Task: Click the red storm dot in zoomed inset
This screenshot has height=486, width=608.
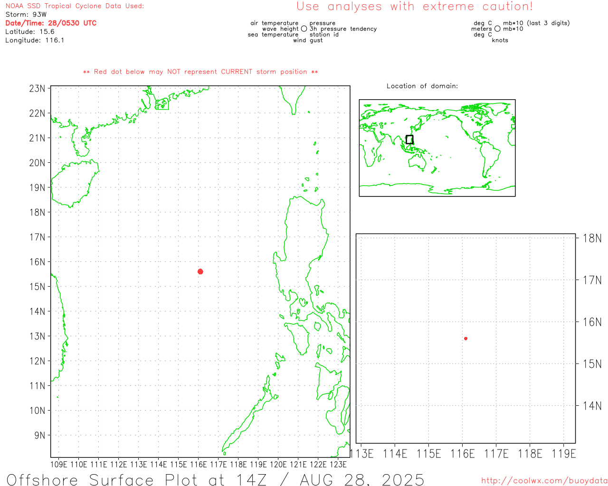Action: (465, 338)
